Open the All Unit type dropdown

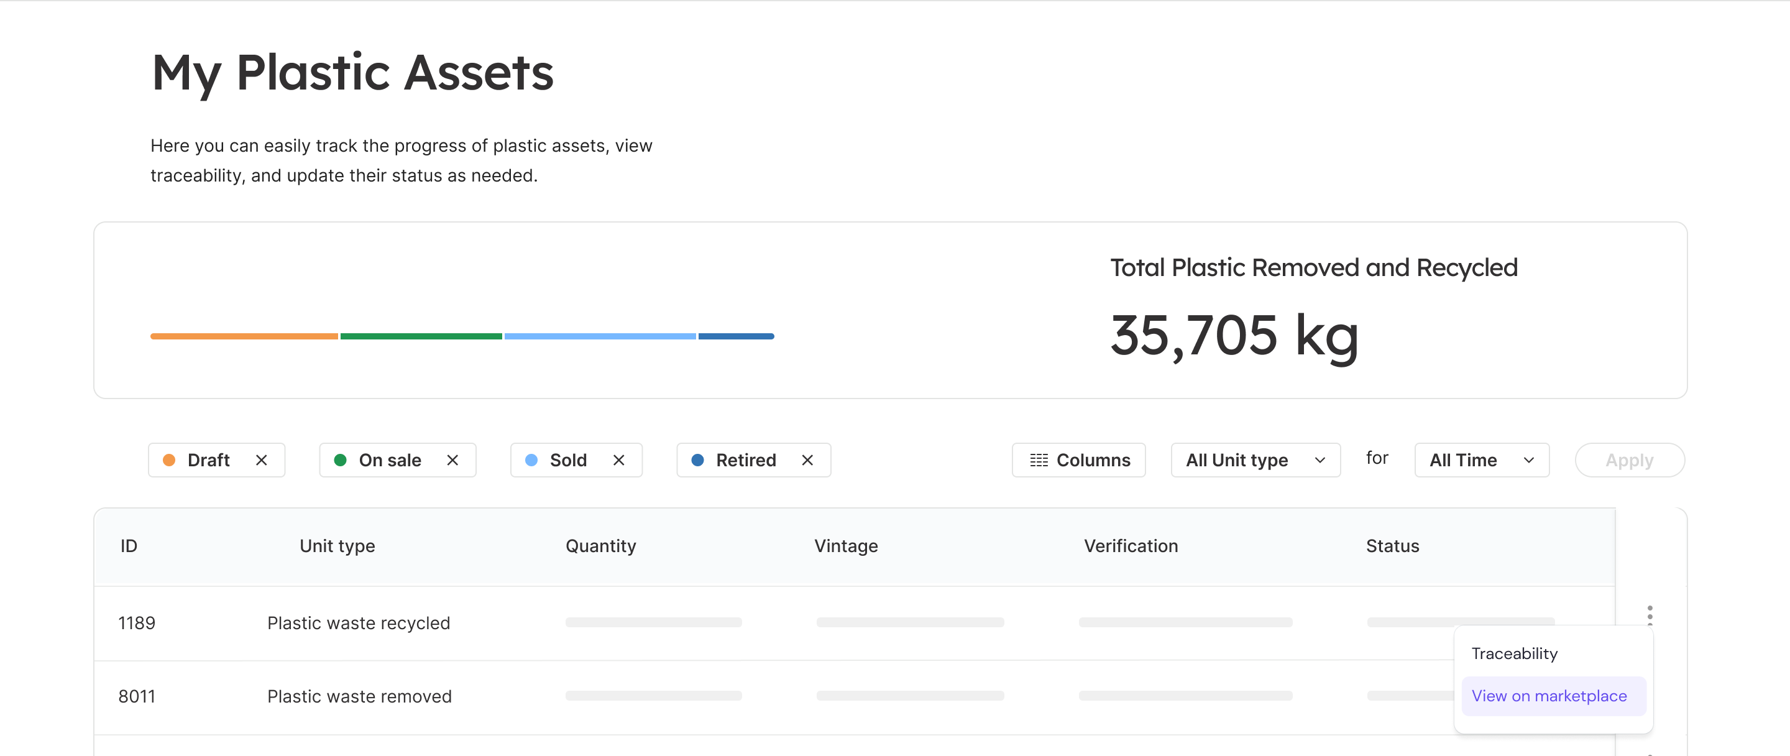pyautogui.click(x=1255, y=460)
